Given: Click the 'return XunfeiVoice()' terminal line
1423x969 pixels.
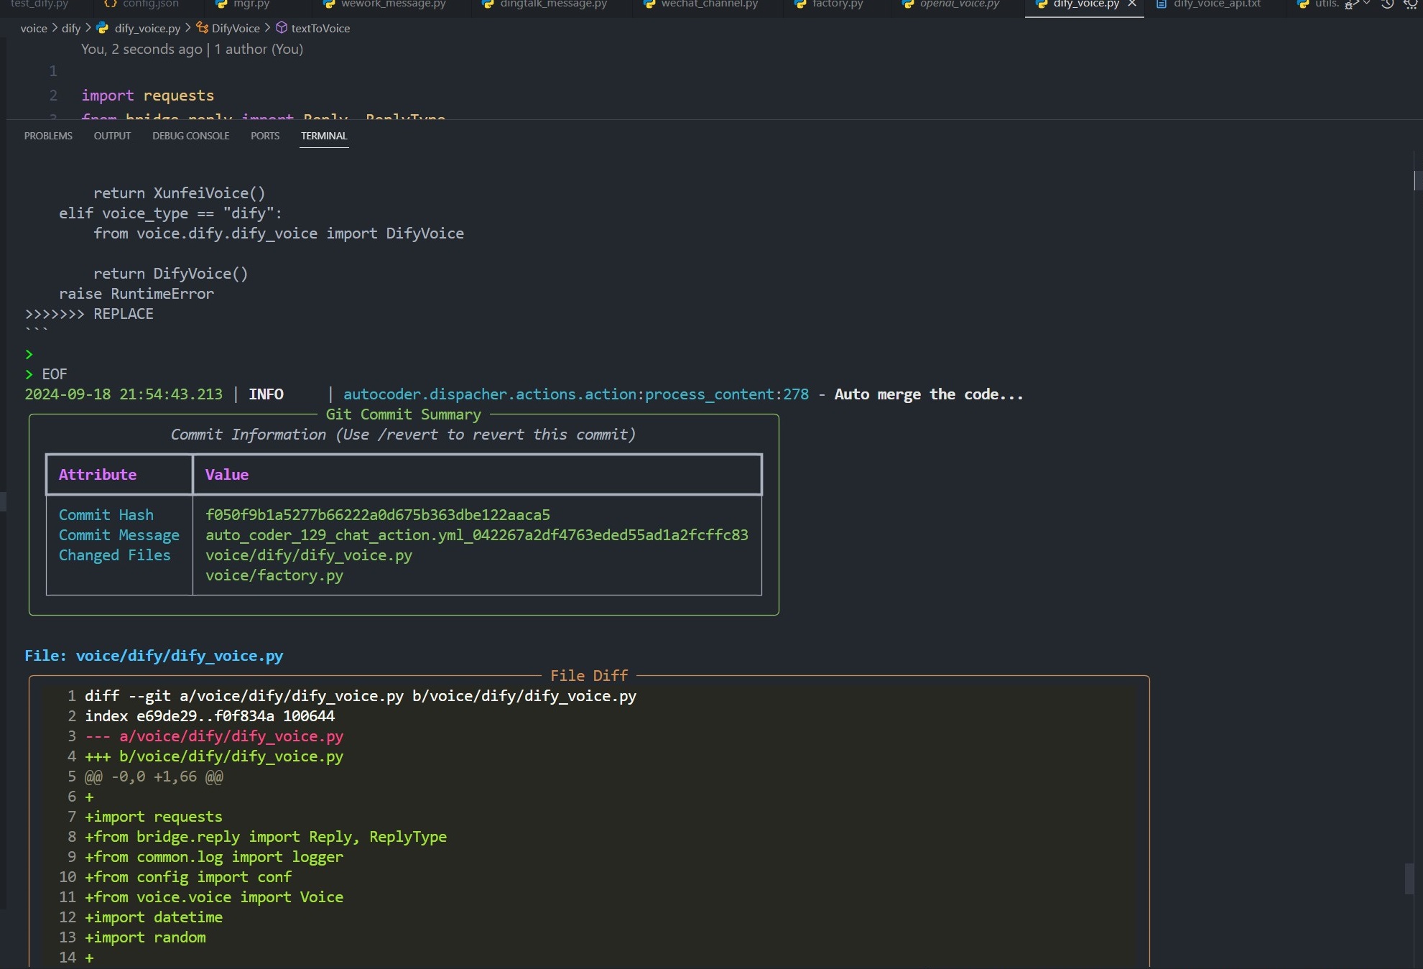Looking at the screenshot, I should pos(180,193).
